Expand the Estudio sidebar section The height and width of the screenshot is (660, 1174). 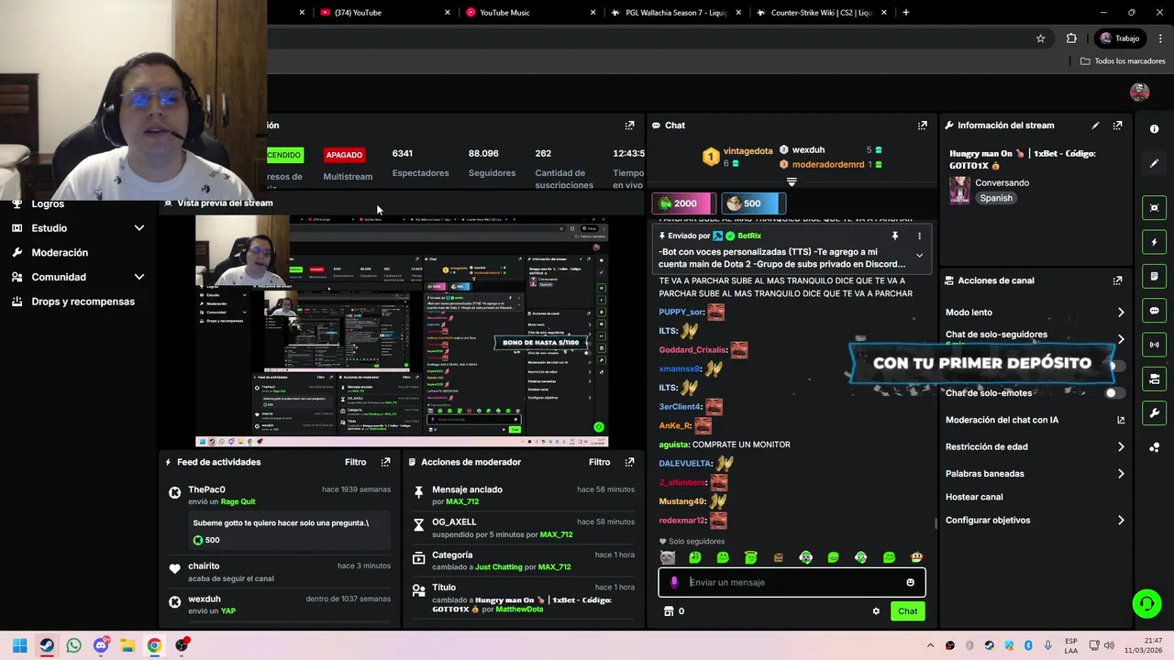[139, 228]
